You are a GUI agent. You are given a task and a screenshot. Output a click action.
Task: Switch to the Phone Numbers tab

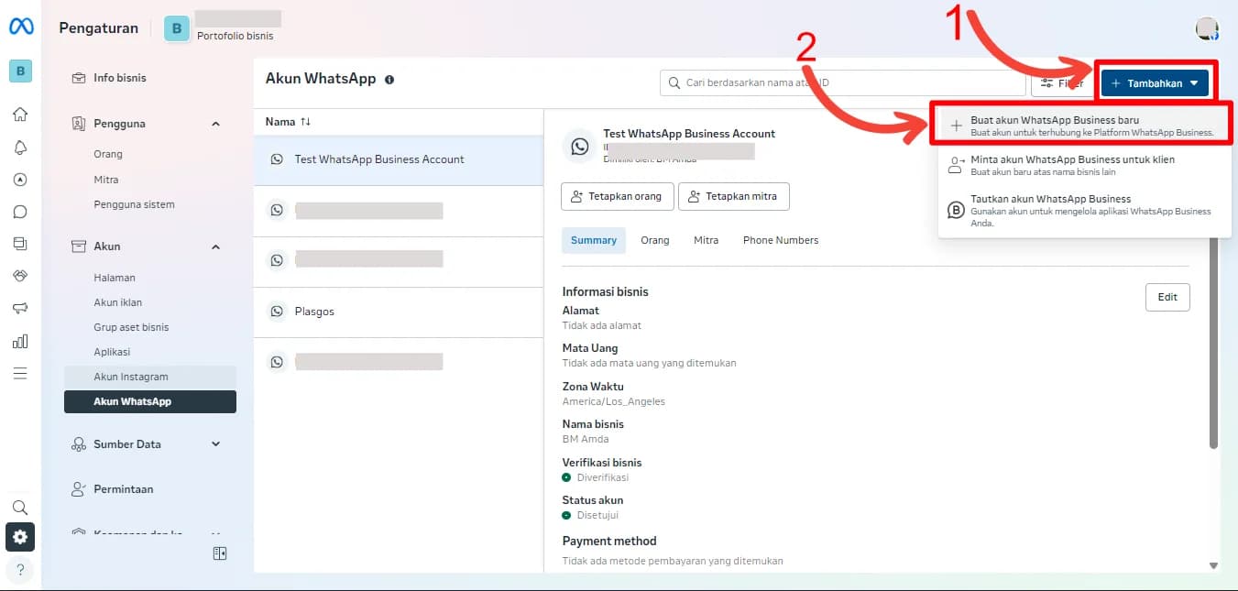click(x=780, y=240)
